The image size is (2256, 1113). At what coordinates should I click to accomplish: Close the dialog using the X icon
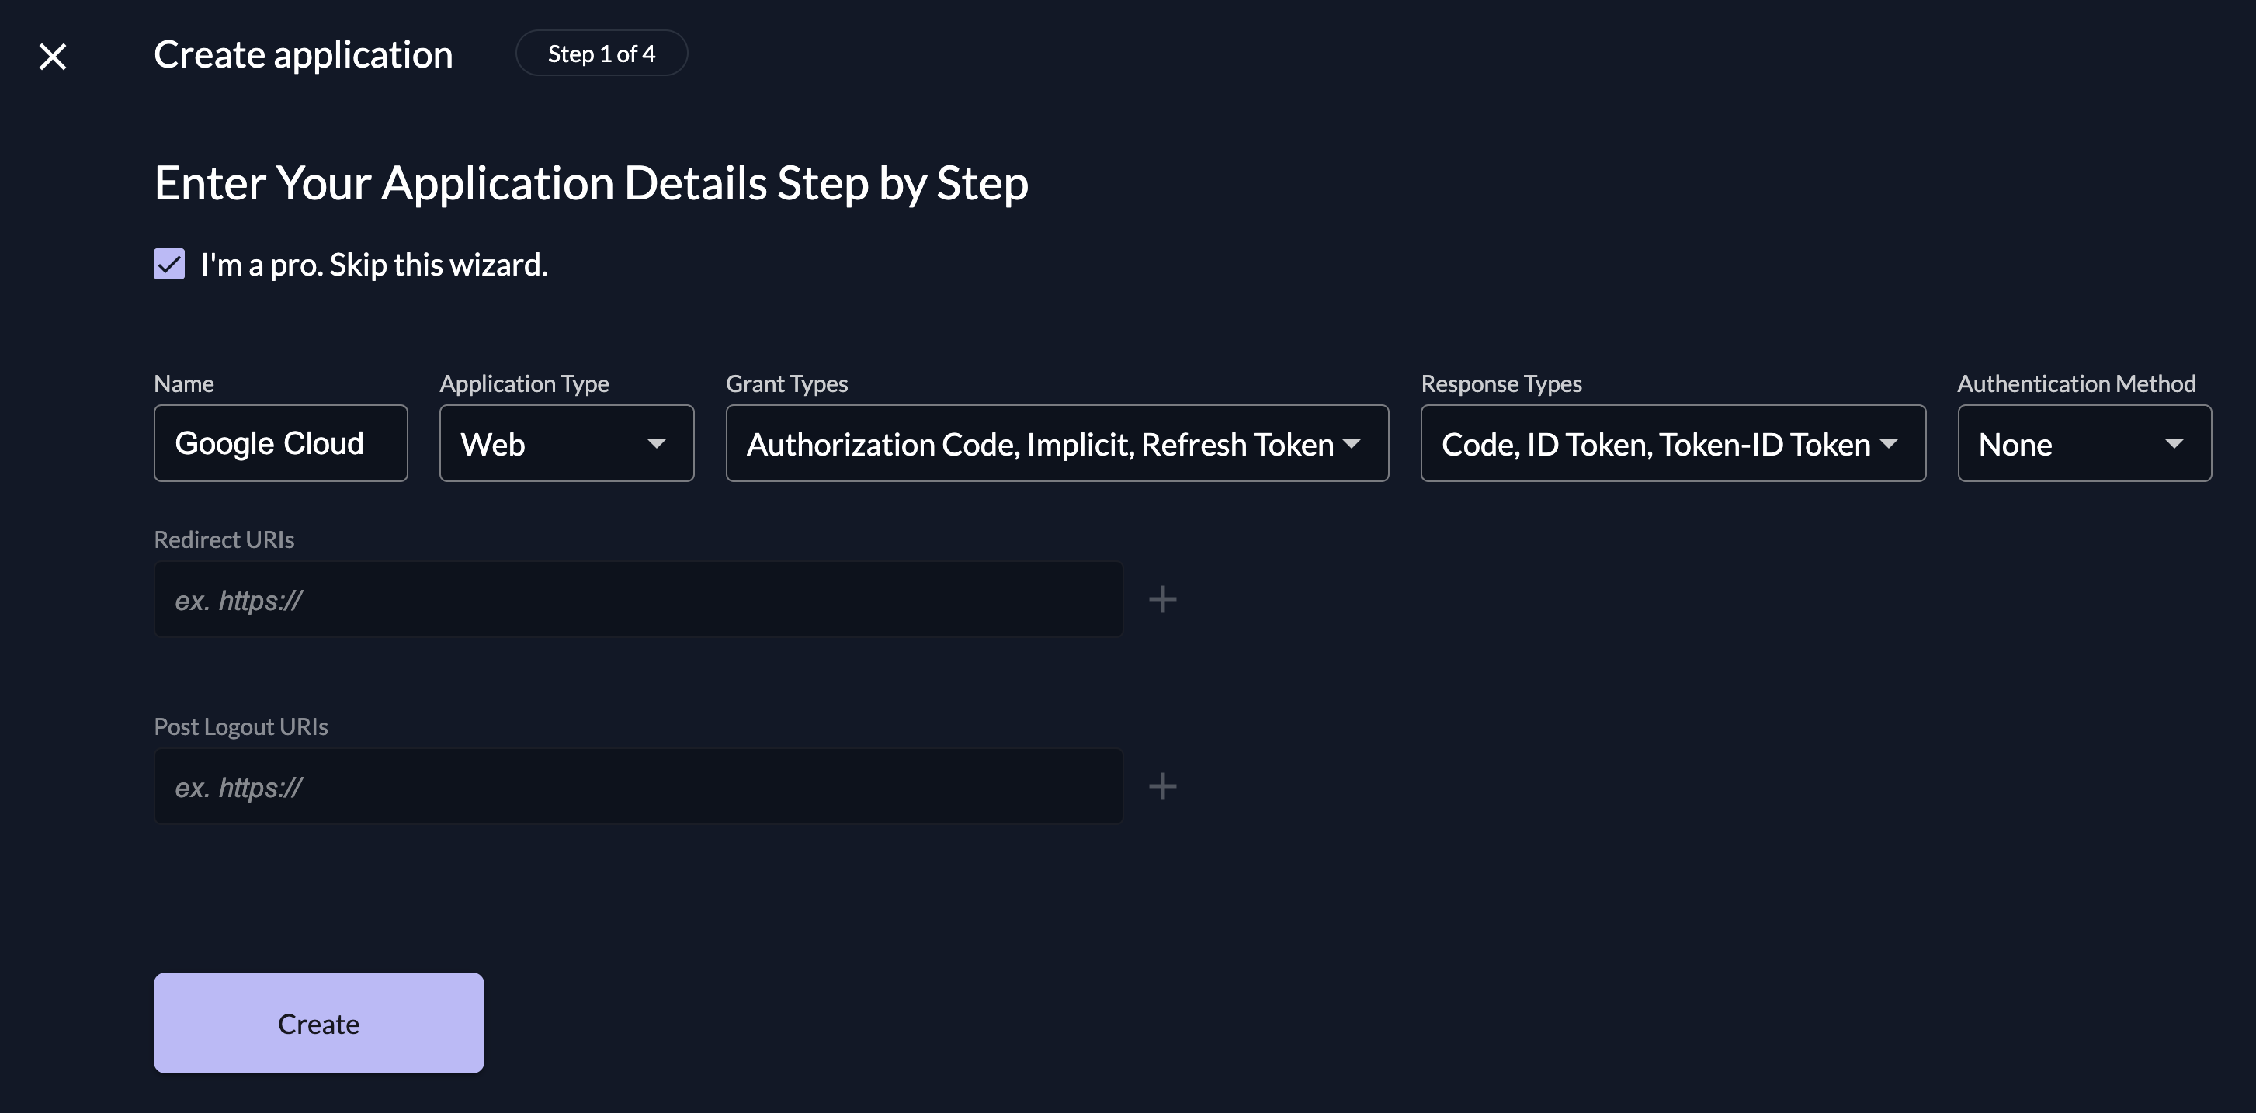coord(53,56)
